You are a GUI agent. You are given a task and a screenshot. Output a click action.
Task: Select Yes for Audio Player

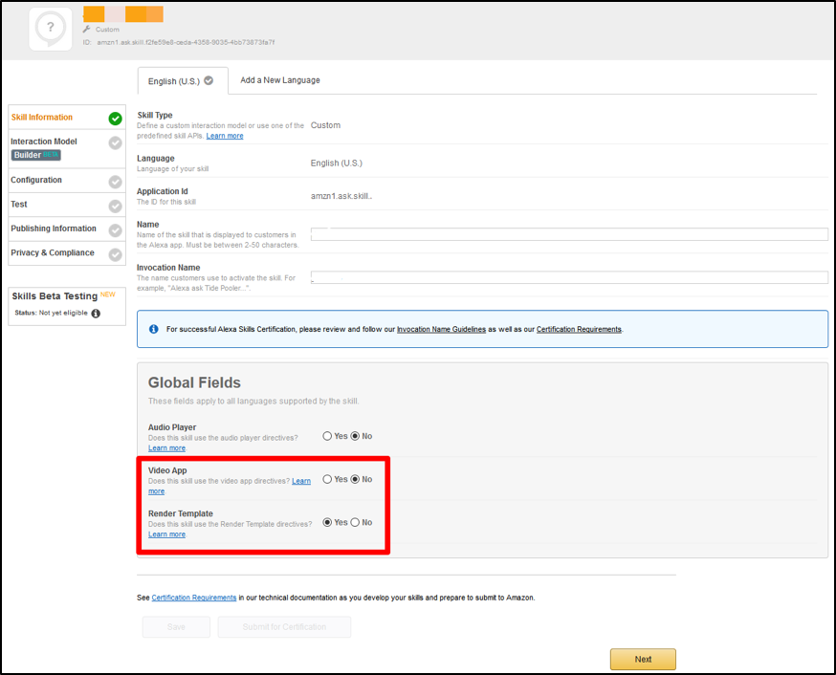tap(327, 436)
